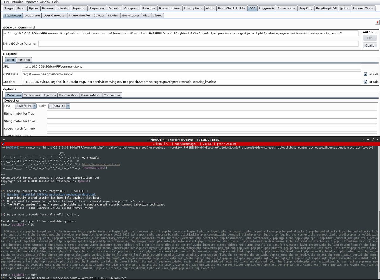Switch to the Comparer tab

[132, 9]
